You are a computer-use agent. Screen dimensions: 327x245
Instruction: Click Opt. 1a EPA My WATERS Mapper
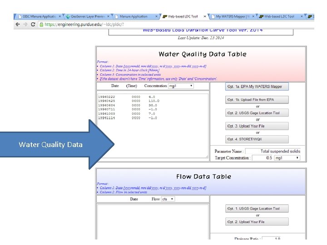pyautogui.click(x=257, y=87)
